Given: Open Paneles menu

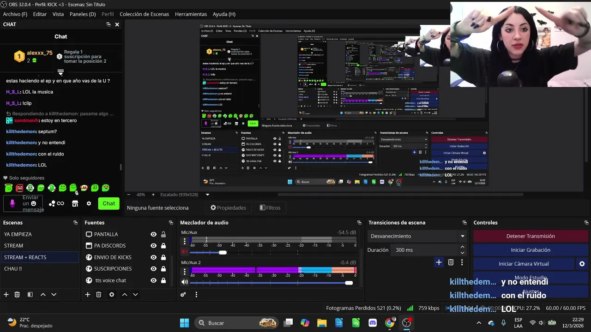Looking at the screenshot, I should pyautogui.click(x=83, y=14).
